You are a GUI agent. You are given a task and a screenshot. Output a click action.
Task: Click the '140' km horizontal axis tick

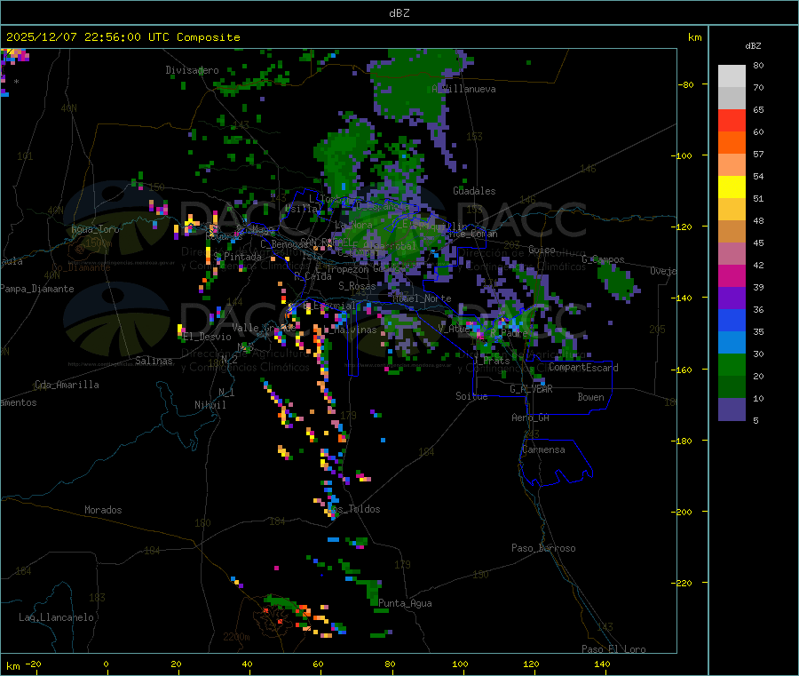click(602, 664)
